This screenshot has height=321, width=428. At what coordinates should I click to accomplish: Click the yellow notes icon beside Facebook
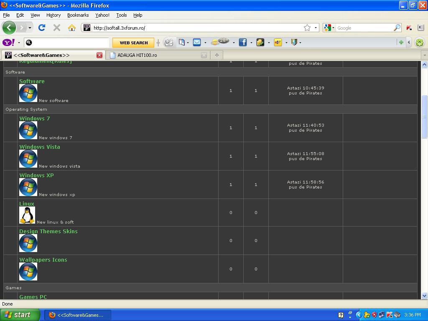point(260,42)
